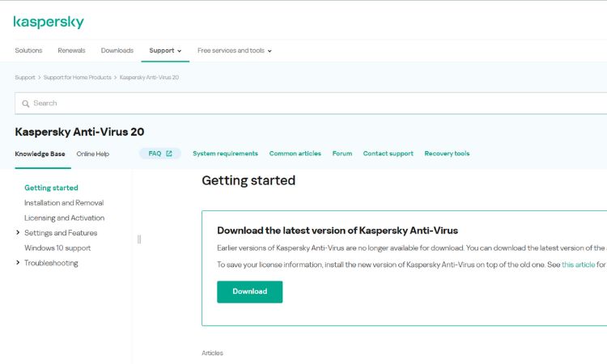Select Getting started in sidebar

[x=51, y=188]
